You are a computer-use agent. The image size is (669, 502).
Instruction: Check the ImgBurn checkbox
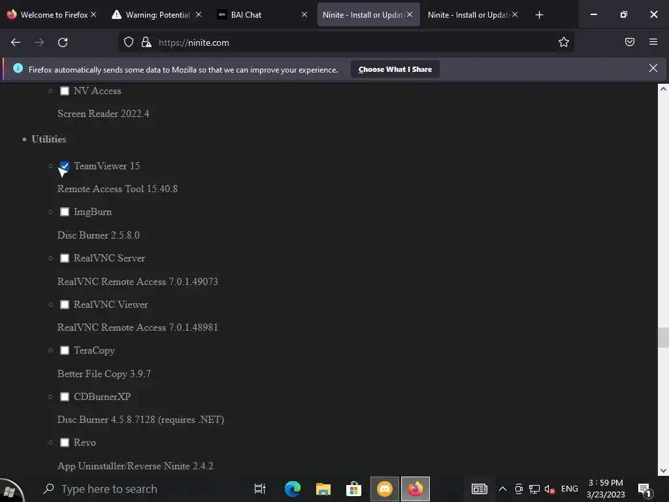pyautogui.click(x=65, y=212)
